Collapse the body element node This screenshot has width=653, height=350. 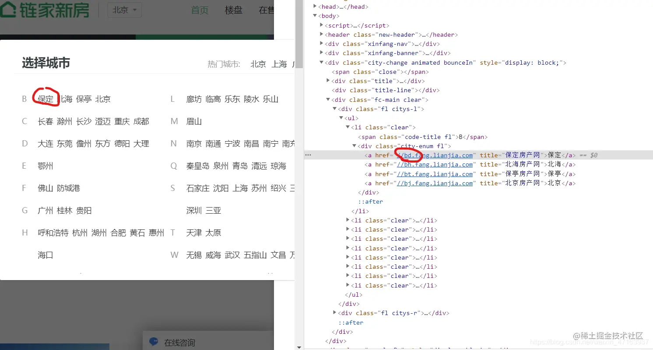click(x=315, y=16)
